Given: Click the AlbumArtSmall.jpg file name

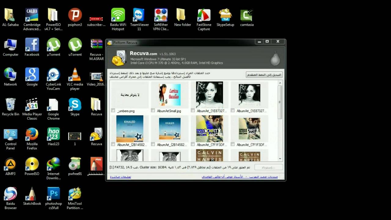Looking at the screenshot, I should [x=169, y=111].
